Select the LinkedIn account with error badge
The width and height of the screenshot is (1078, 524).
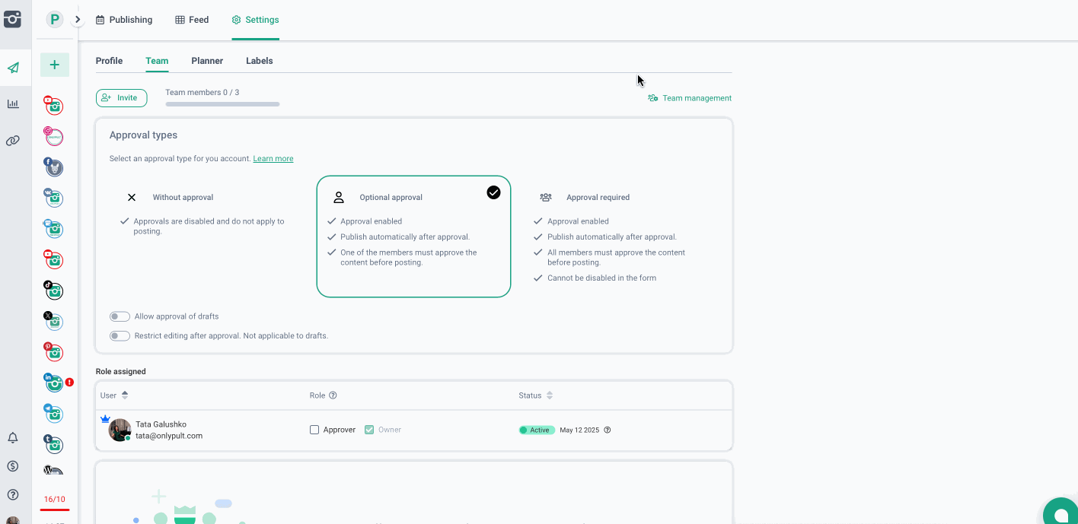[53, 383]
